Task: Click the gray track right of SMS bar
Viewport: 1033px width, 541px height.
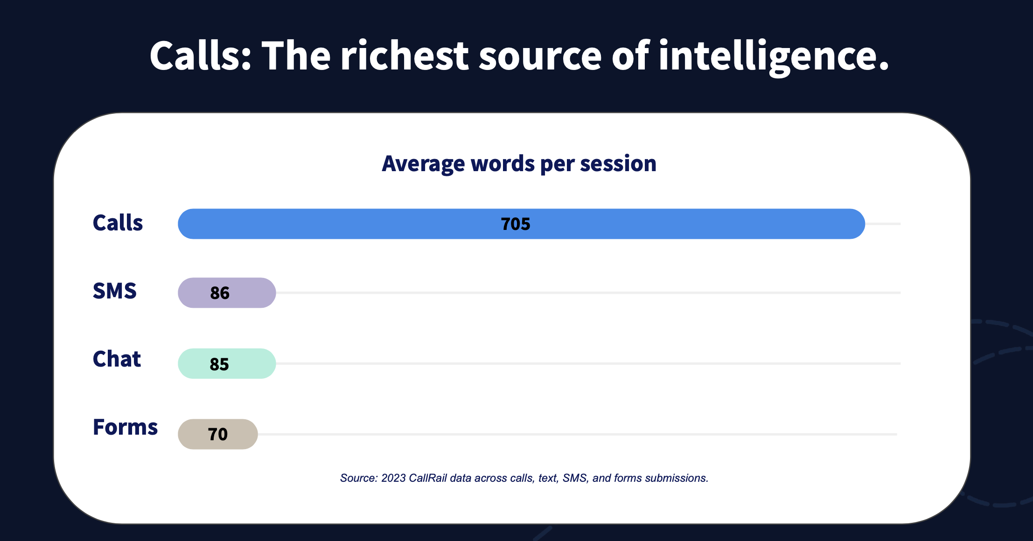Action: [x=588, y=293]
